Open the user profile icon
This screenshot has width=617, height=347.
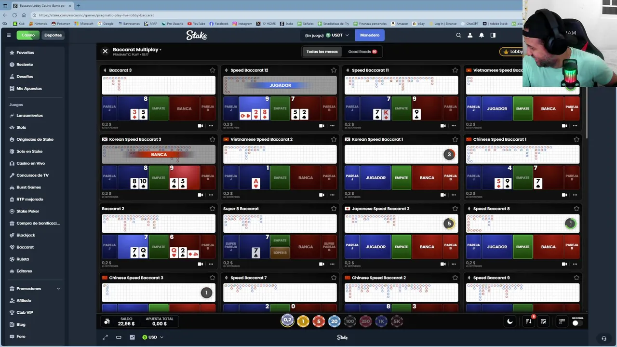470,35
